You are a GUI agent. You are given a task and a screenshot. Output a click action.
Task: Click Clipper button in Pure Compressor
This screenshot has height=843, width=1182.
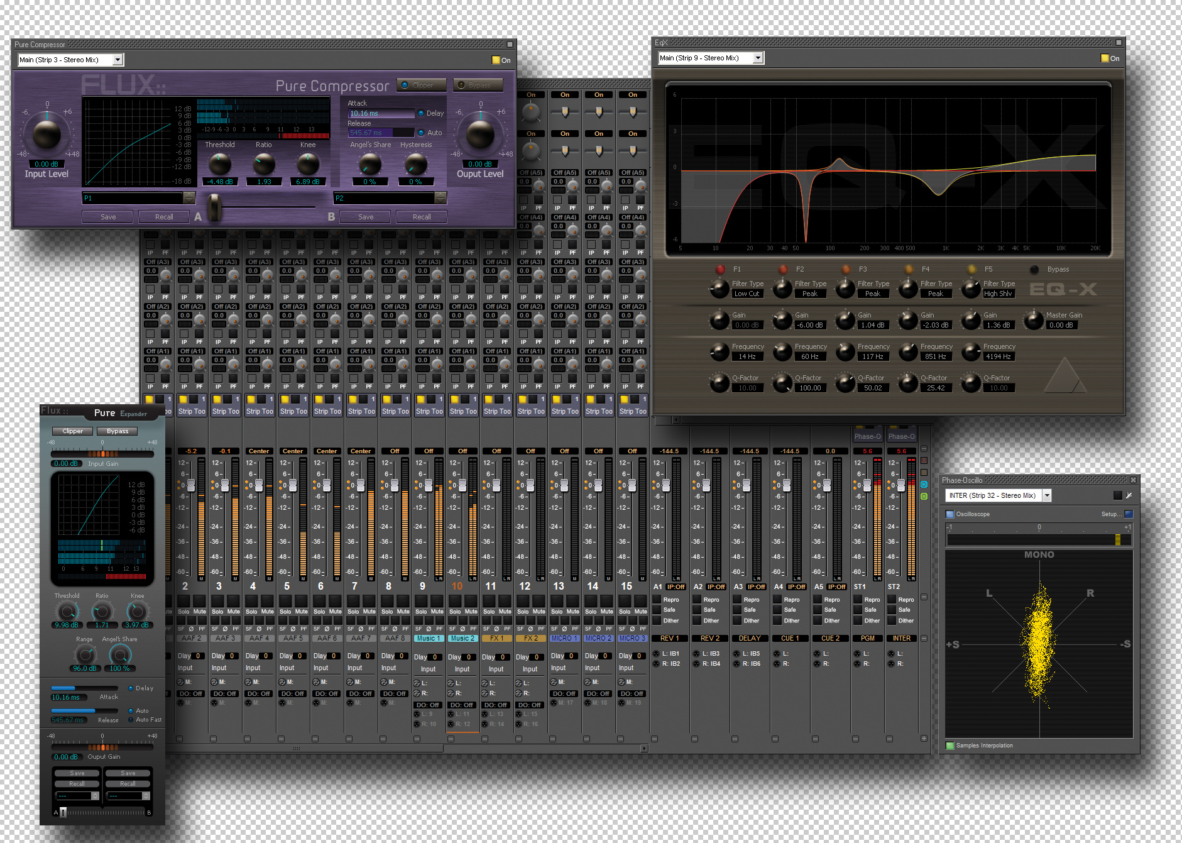[x=422, y=85]
